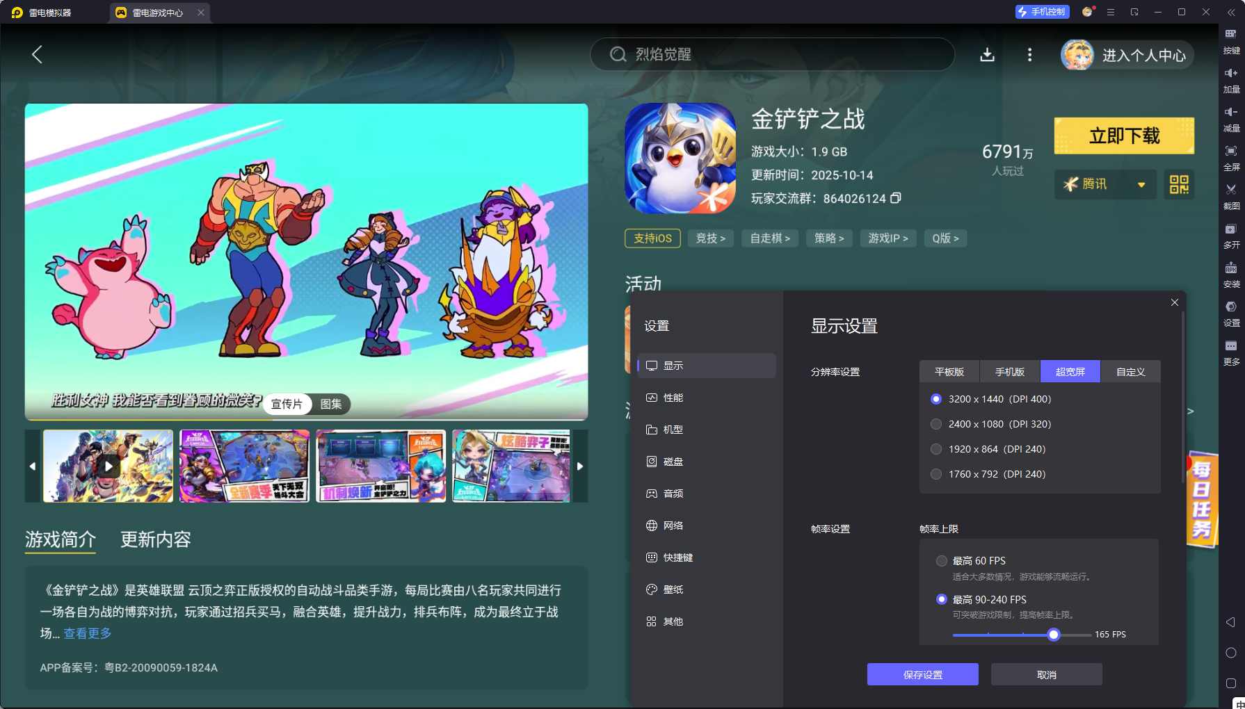Show the QR code download icon
Screen dimensions: 1245x709
tap(1179, 184)
